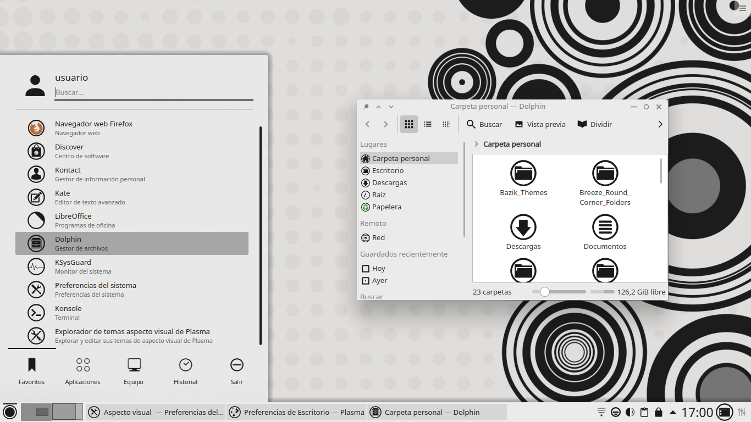Open Red under Remoto
The width and height of the screenshot is (751, 422).
click(409, 237)
